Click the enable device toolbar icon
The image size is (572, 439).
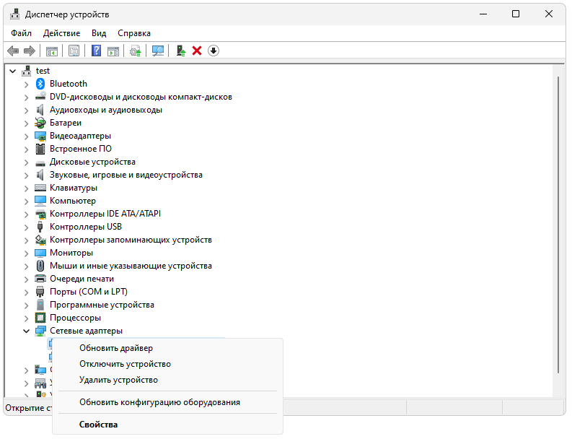[x=180, y=51]
